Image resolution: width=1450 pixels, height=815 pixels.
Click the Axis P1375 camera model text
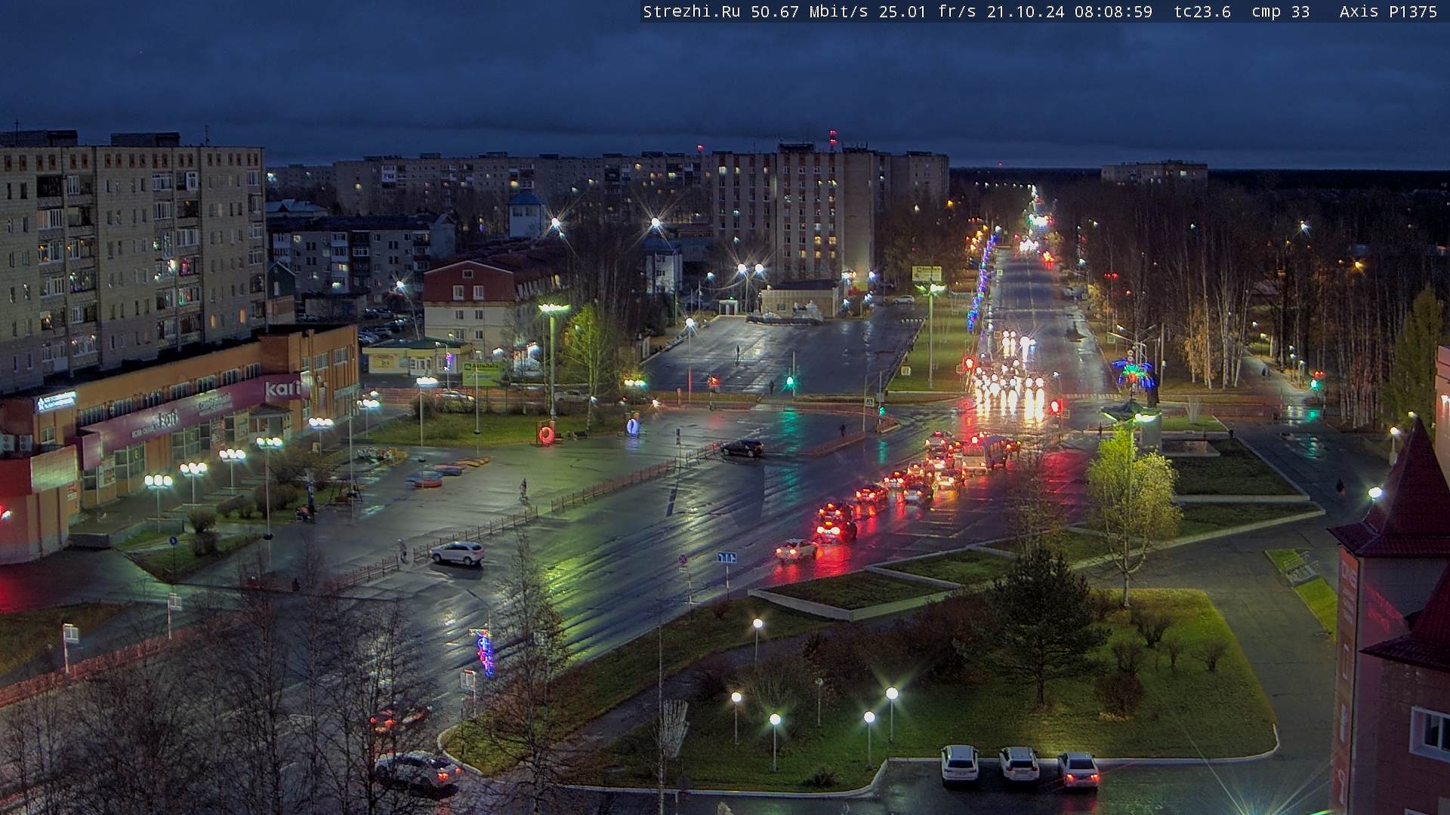tap(1388, 12)
